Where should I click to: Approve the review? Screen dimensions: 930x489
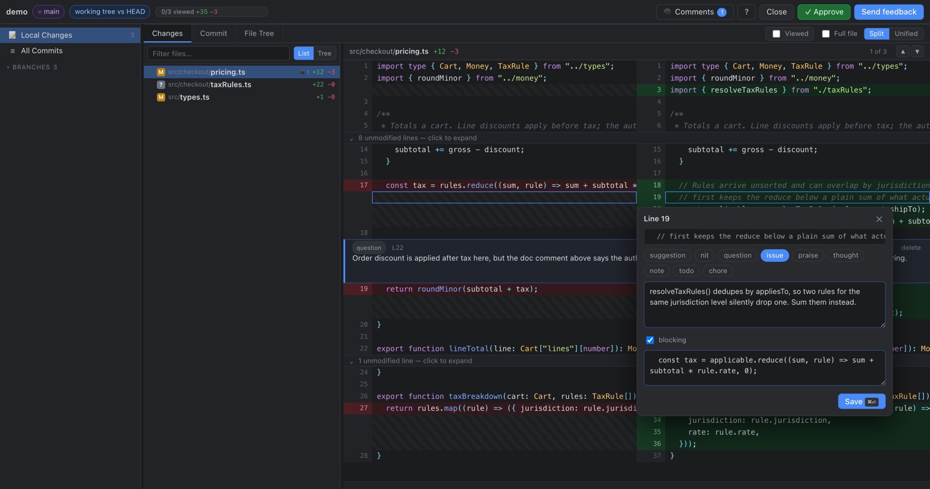[x=824, y=12]
